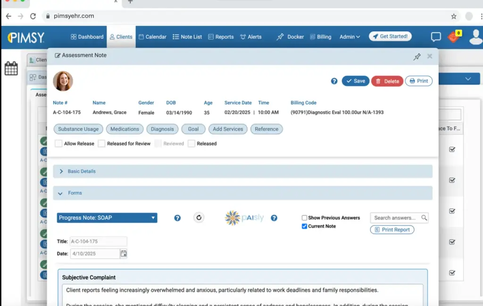Open Billing from the navbar
This screenshot has height=306, width=483.
click(320, 37)
